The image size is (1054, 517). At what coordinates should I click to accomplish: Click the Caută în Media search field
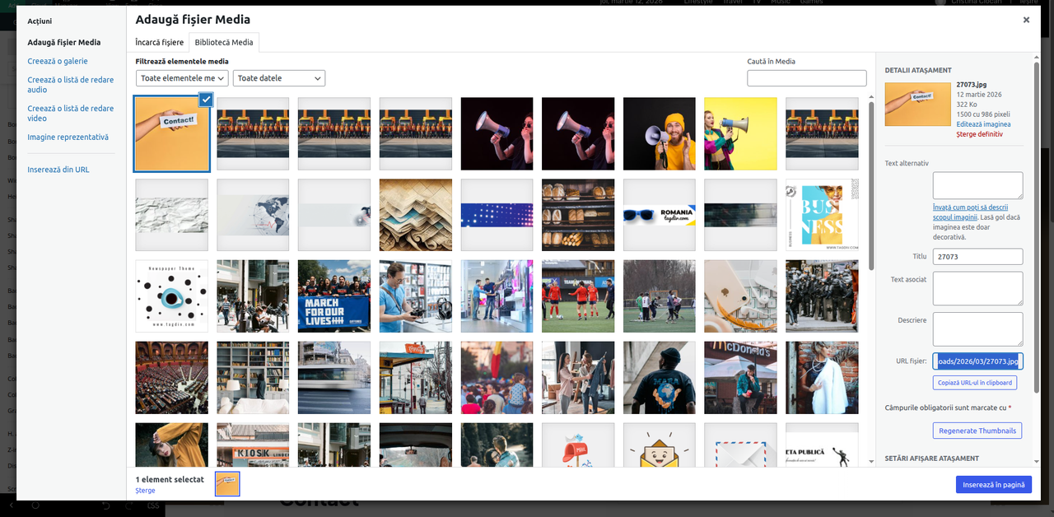tap(807, 78)
